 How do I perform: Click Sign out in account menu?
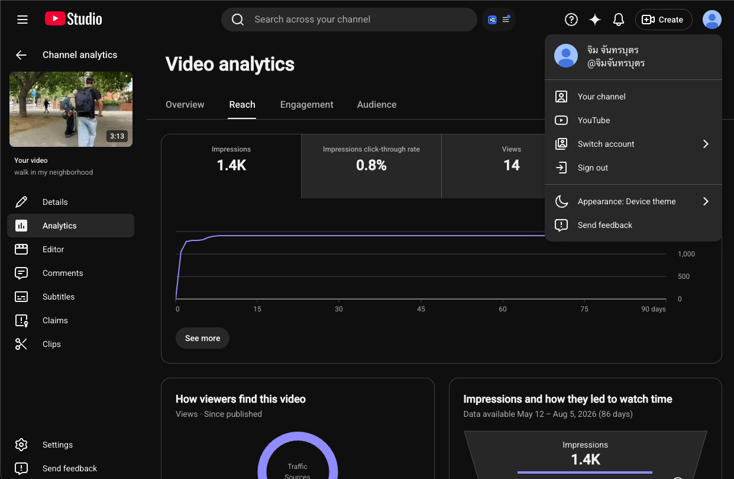633,168
